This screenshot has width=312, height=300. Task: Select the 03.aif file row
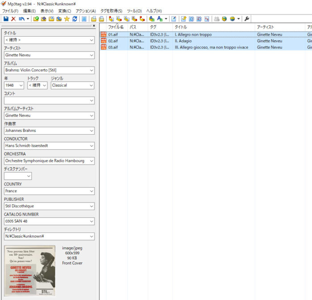tap(206, 47)
